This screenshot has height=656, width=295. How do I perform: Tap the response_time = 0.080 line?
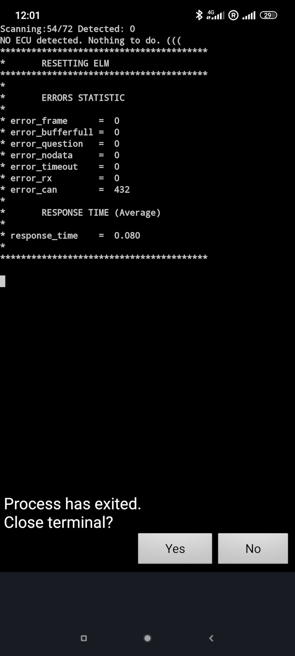pos(70,235)
